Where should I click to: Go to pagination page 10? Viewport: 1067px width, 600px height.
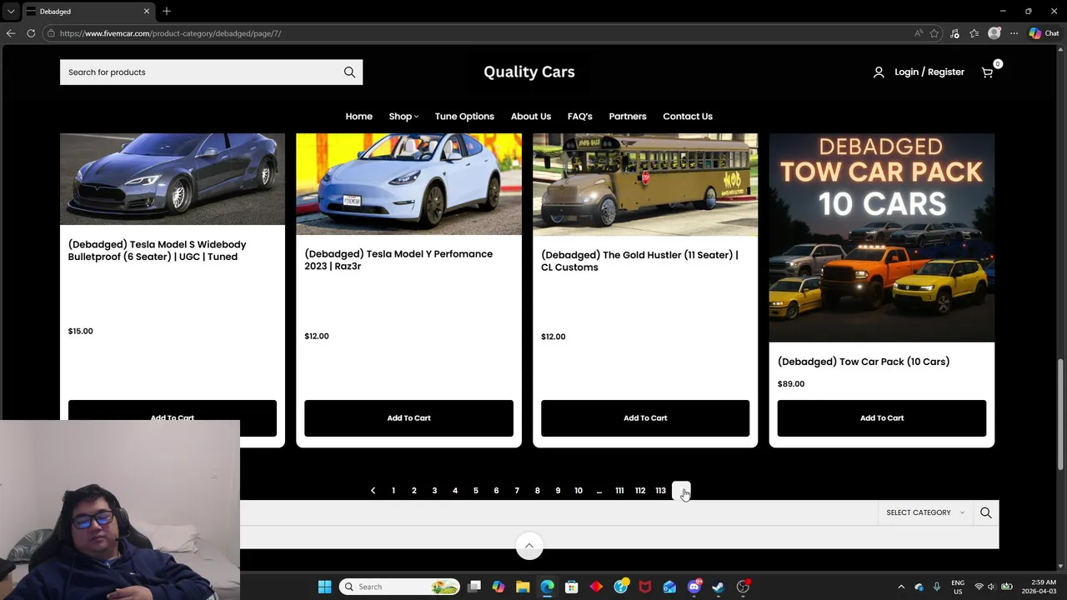(x=579, y=491)
